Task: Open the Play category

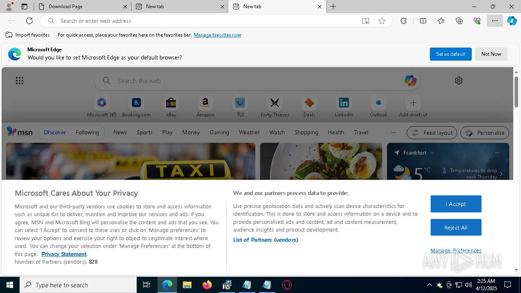Action: point(167,133)
